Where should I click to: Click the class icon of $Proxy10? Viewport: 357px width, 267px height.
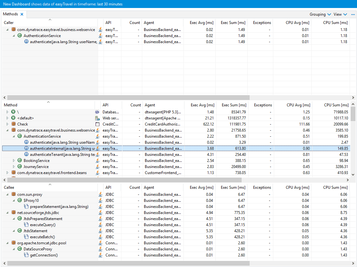pos(20,200)
